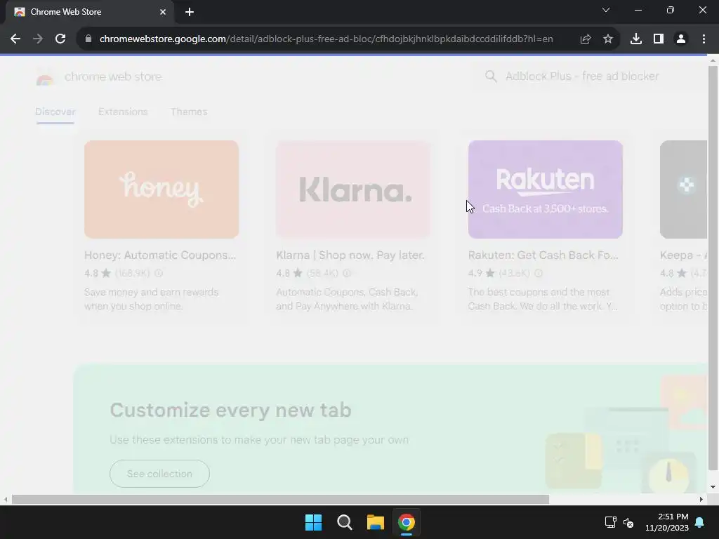This screenshot has height=539, width=719.
Task: Click the horizontal scrollbar thumb
Action: coord(280,500)
